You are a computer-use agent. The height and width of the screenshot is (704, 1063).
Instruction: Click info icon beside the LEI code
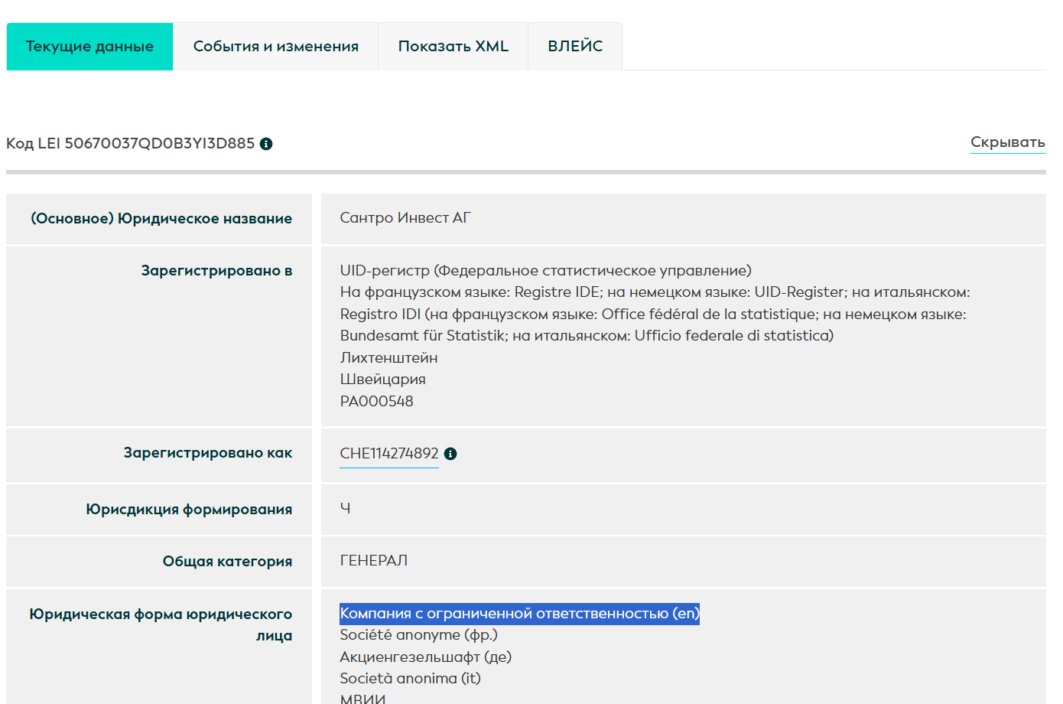click(x=266, y=144)
